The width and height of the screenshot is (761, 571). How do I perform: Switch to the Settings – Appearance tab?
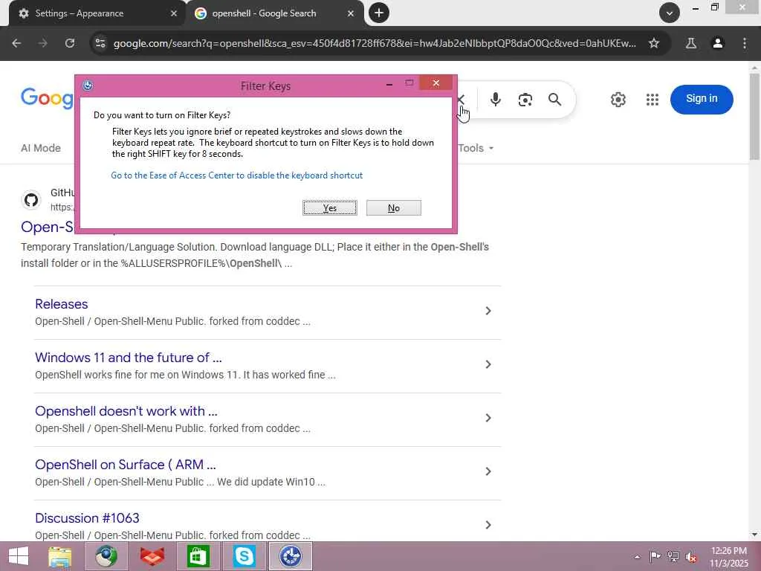92,13
